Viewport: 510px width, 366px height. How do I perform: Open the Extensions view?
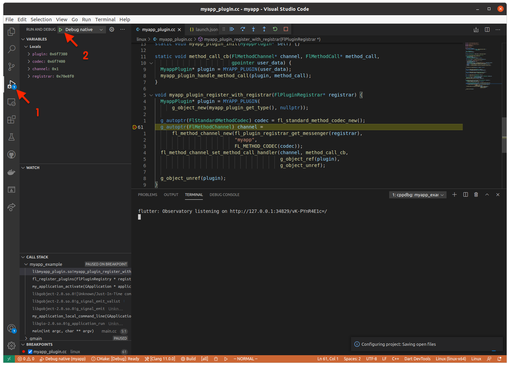coord(11,119)
